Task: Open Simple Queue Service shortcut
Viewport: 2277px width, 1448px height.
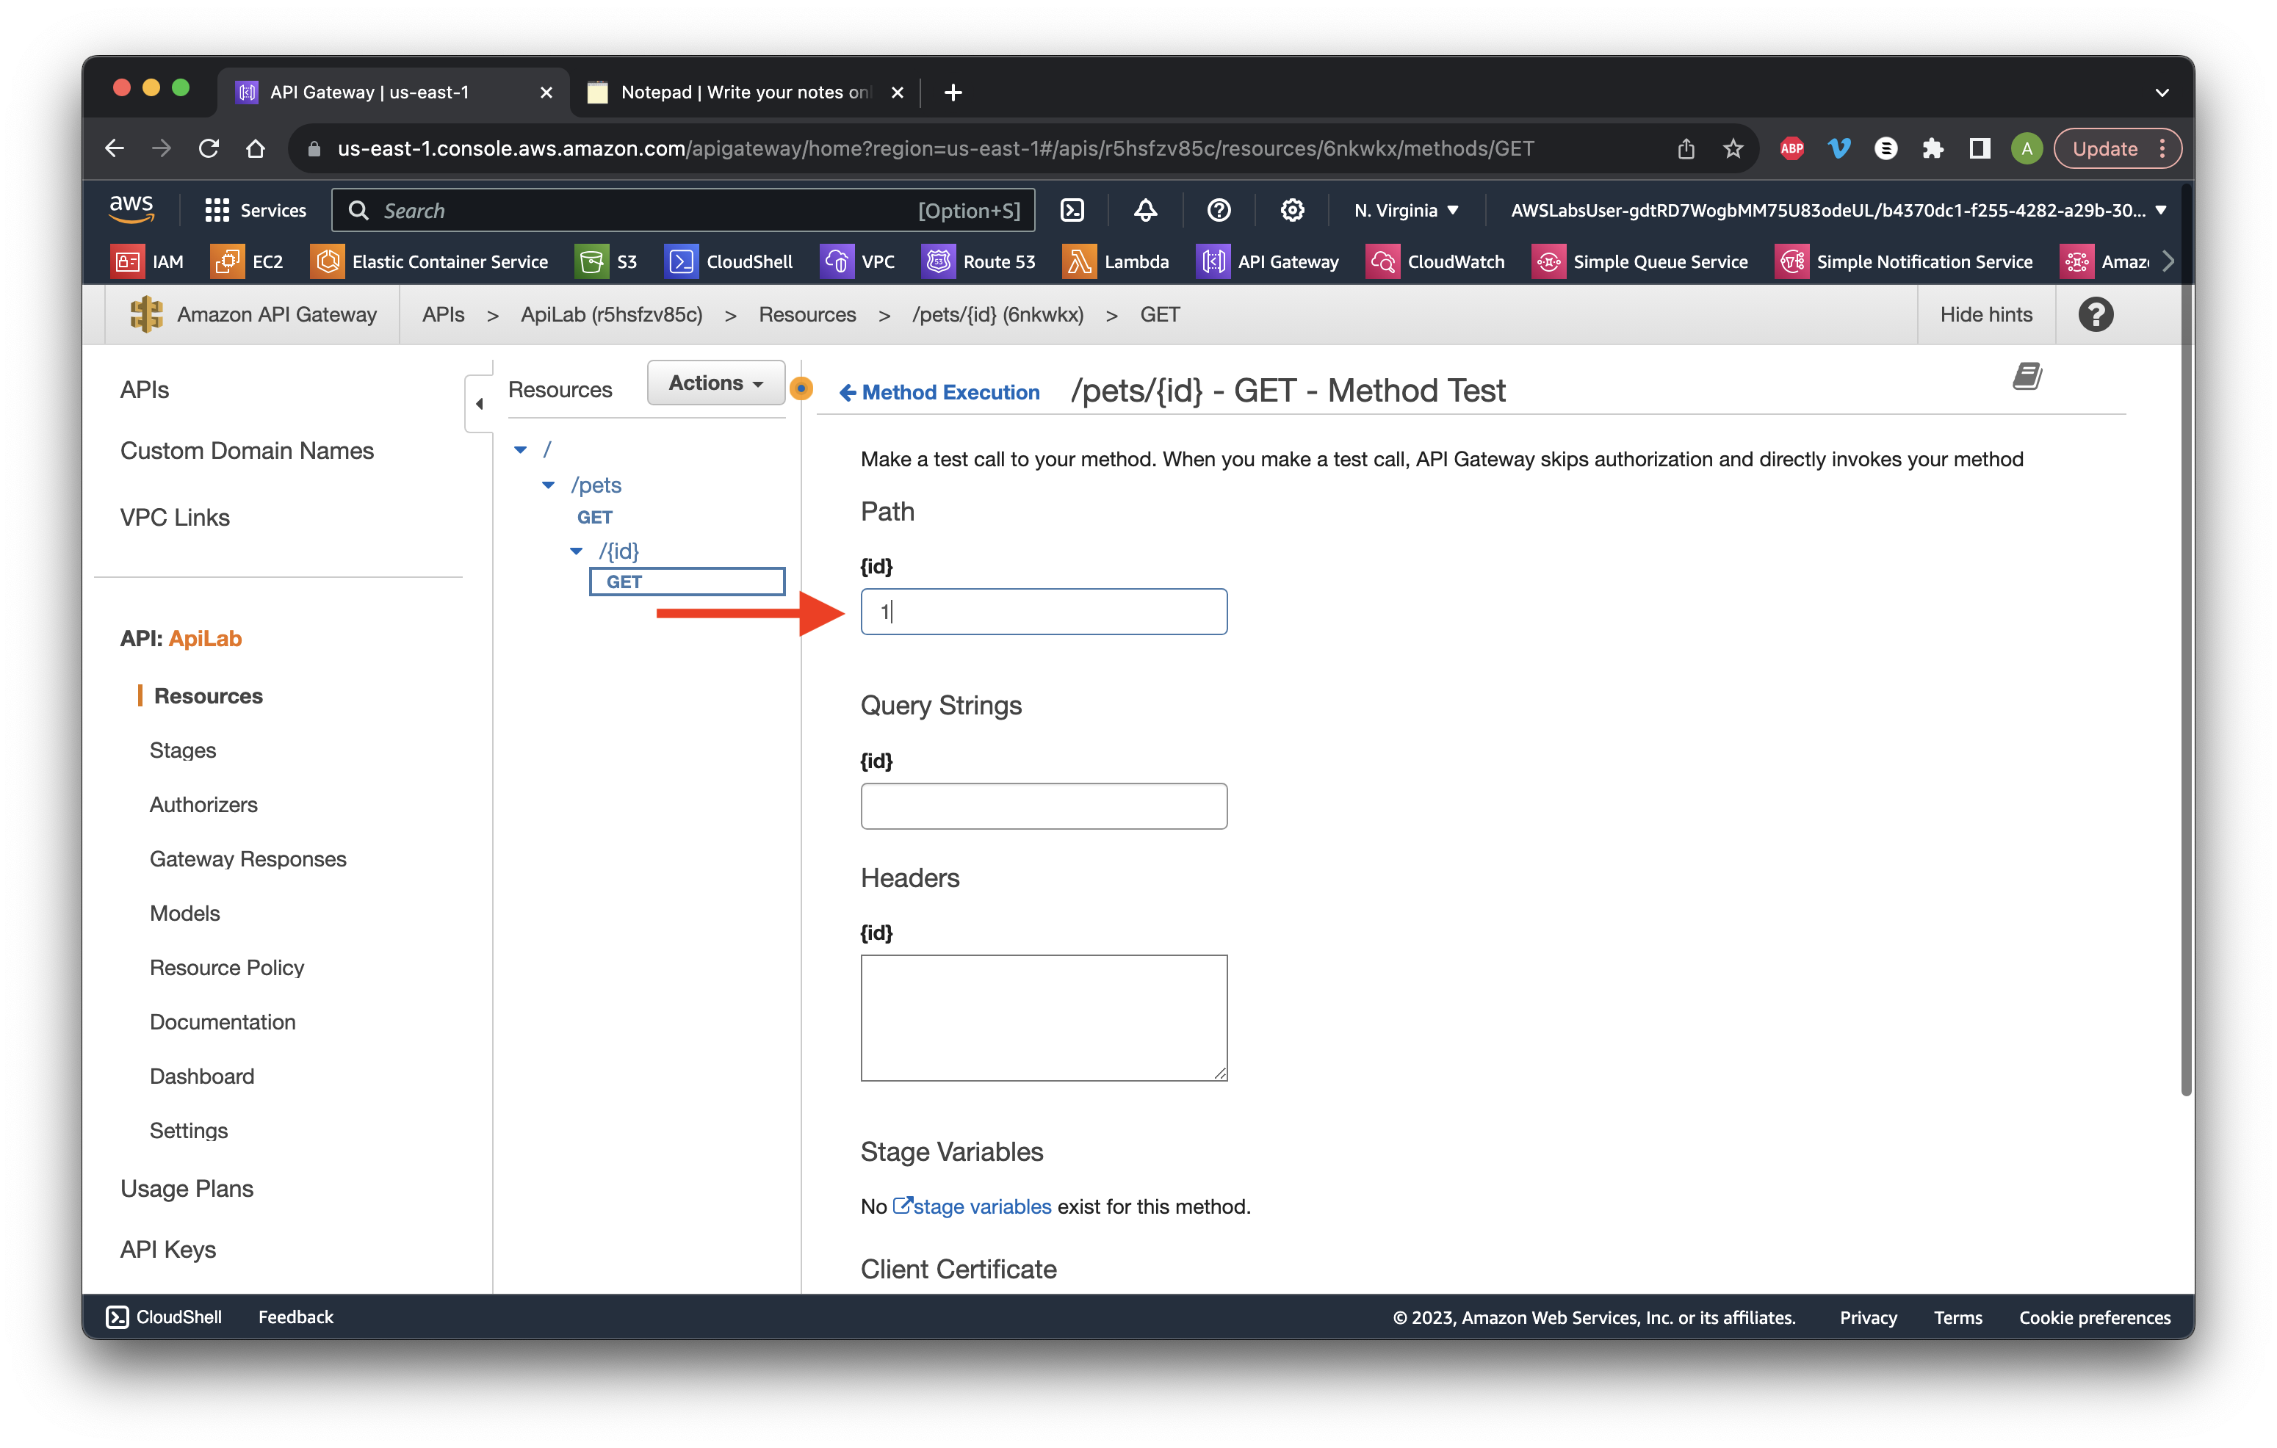Action: point(1639,262)
